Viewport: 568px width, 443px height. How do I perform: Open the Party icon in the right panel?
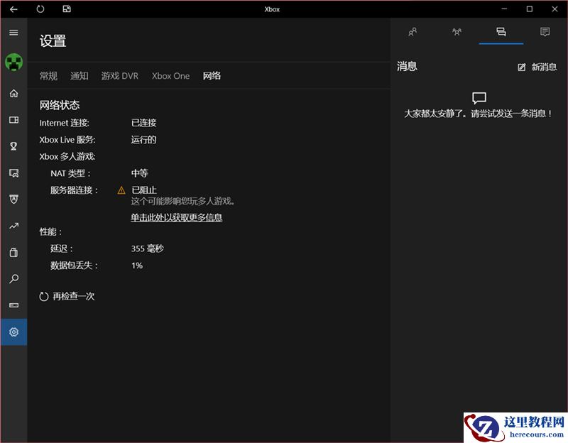tap(456, 32)
